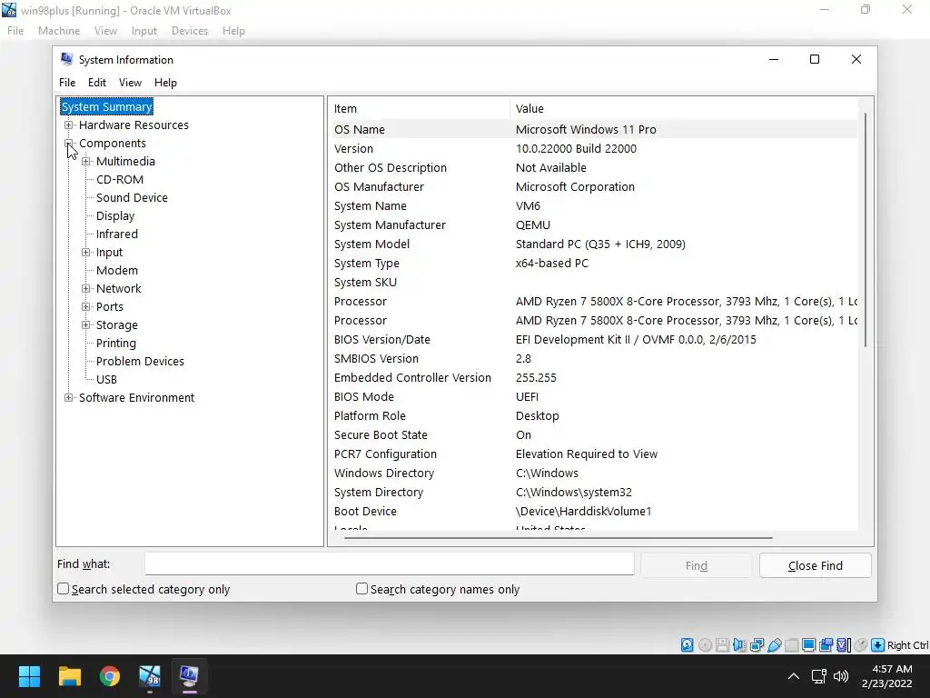Click the Close Find button
930x698 pixels.
(x=815, y=565)
